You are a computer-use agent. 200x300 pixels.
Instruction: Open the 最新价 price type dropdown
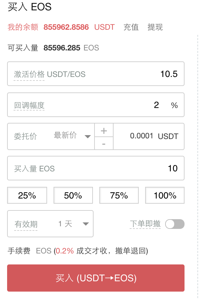point(72,136)
